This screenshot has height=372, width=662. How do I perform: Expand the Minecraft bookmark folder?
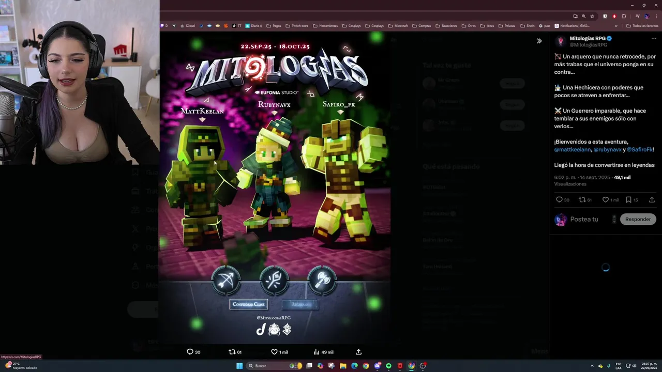[398, 25]
